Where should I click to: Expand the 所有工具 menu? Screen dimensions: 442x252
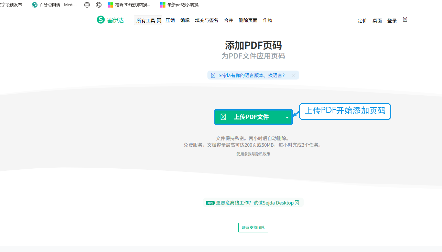click(148, 20)
